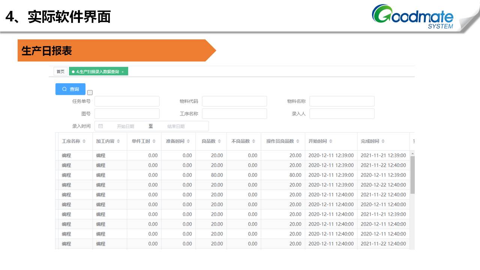The height and width of the screenshot is (270, 480).
Task: Switch to the 首页 tab
Action: point(60,72)
